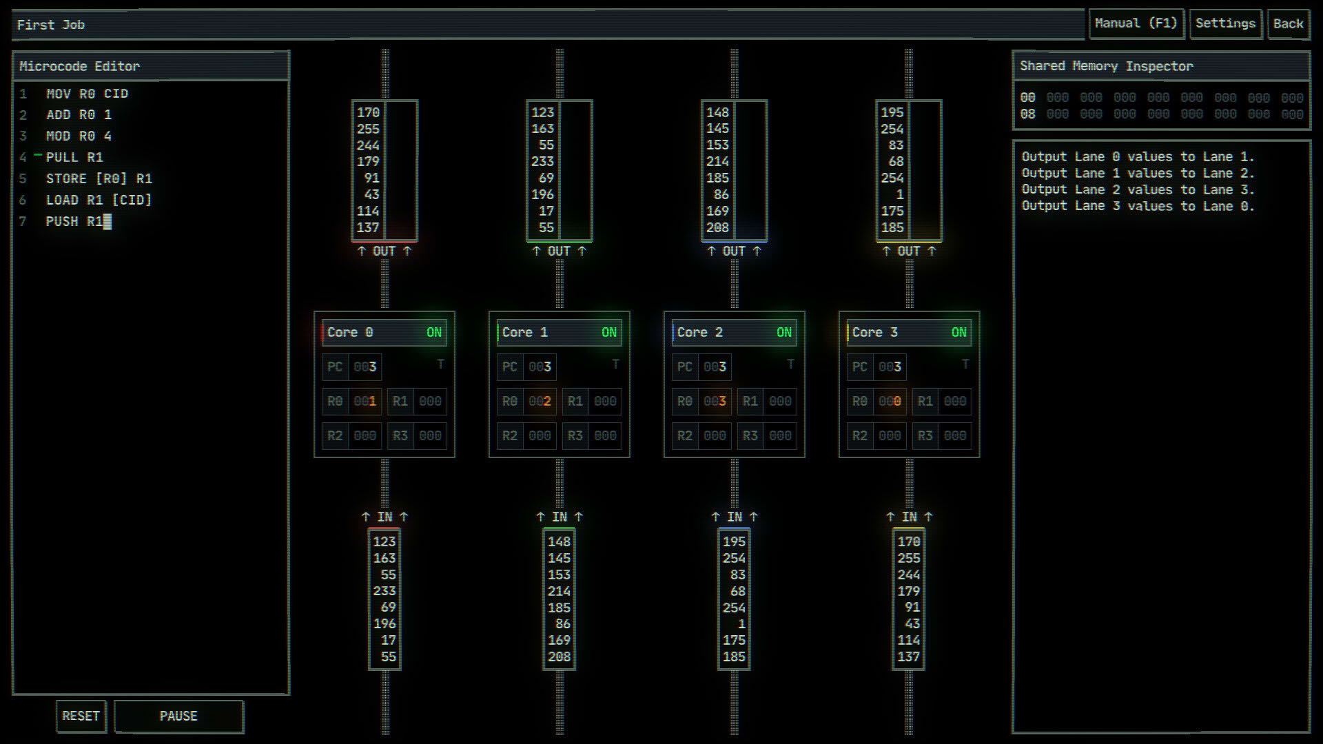Click Core 0 T flag indicator
The height and width of the screenshot is (744, 1323).
440,364
